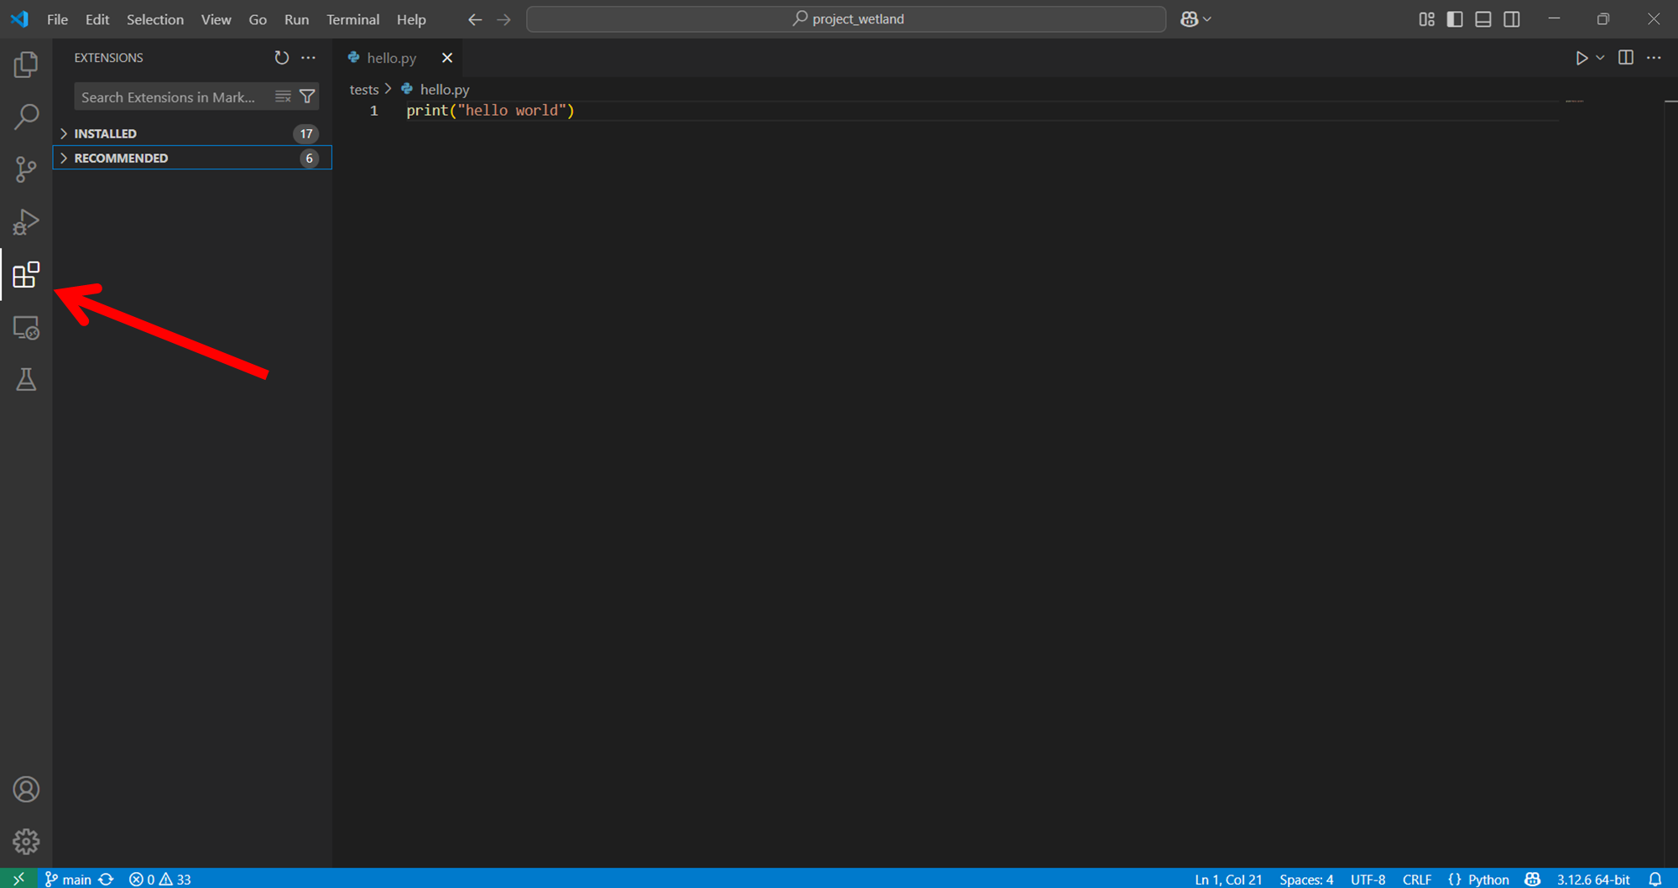Open the Source Control view
This screenshot has height=888, width=1678.
coord(26,169)
